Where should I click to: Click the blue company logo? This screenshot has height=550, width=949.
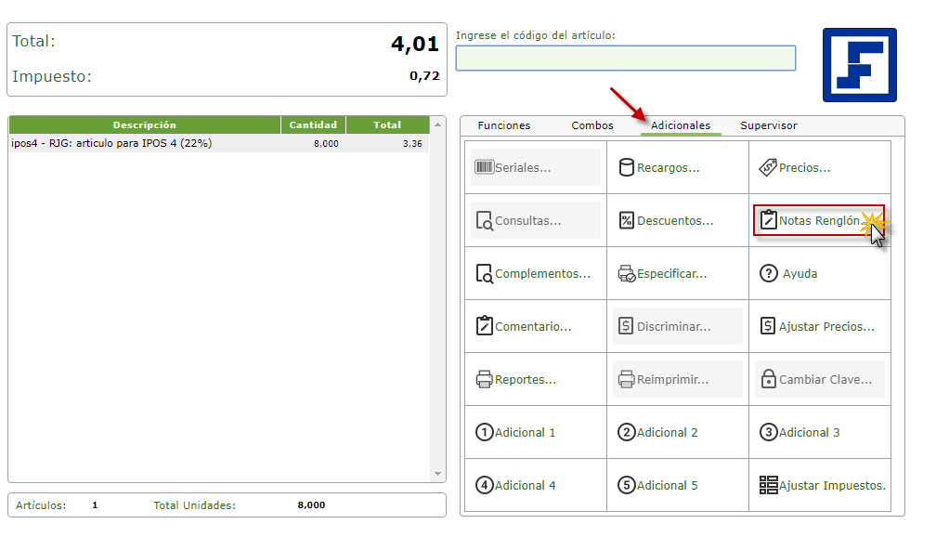pos(860,65)
